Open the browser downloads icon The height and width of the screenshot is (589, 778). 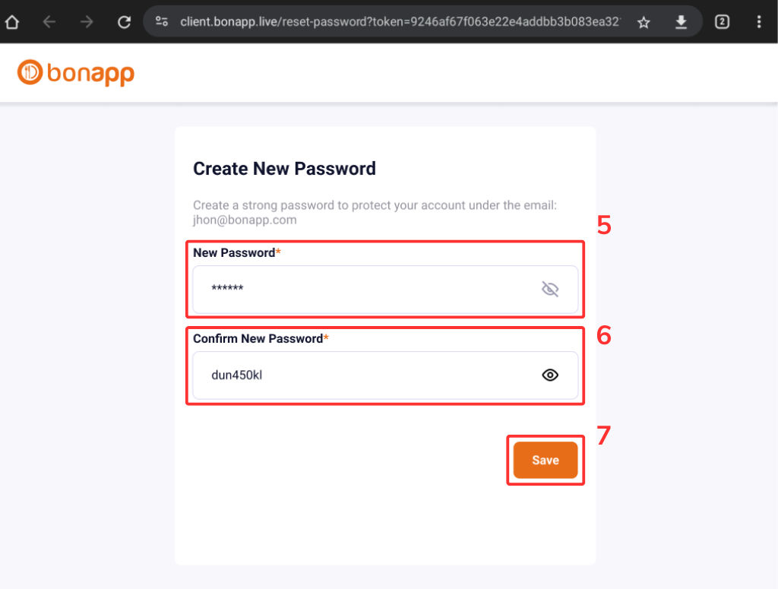coord(681,22)
